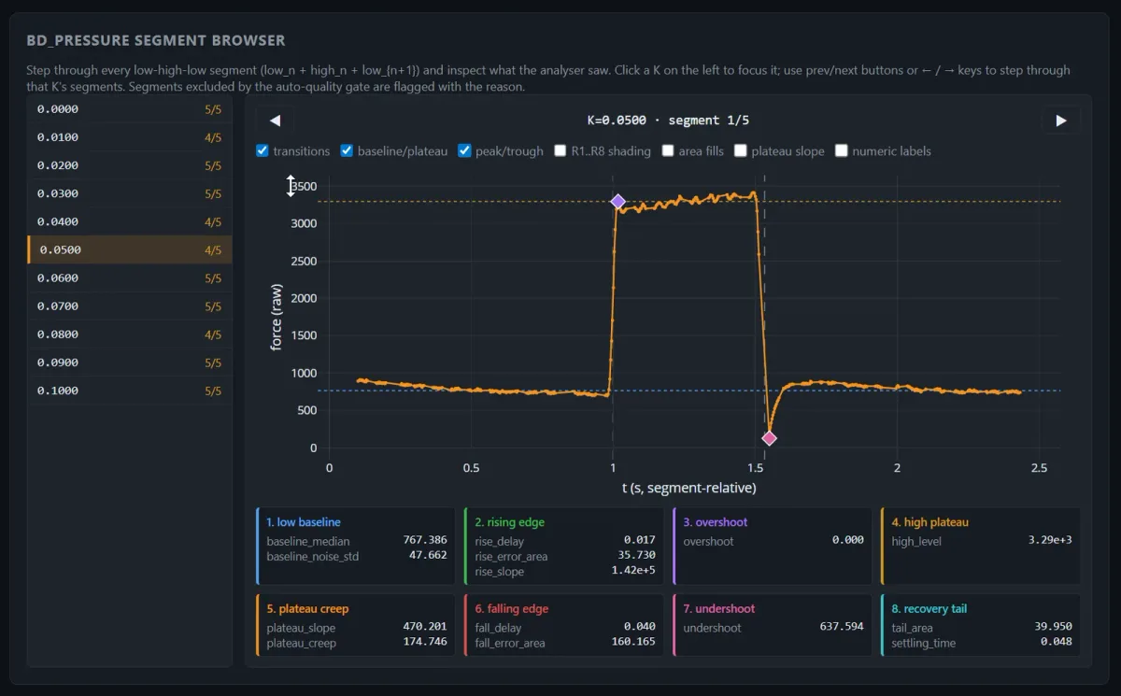
Task: Focus the K 0.0200 entry
Action: [x=130, y=165]
